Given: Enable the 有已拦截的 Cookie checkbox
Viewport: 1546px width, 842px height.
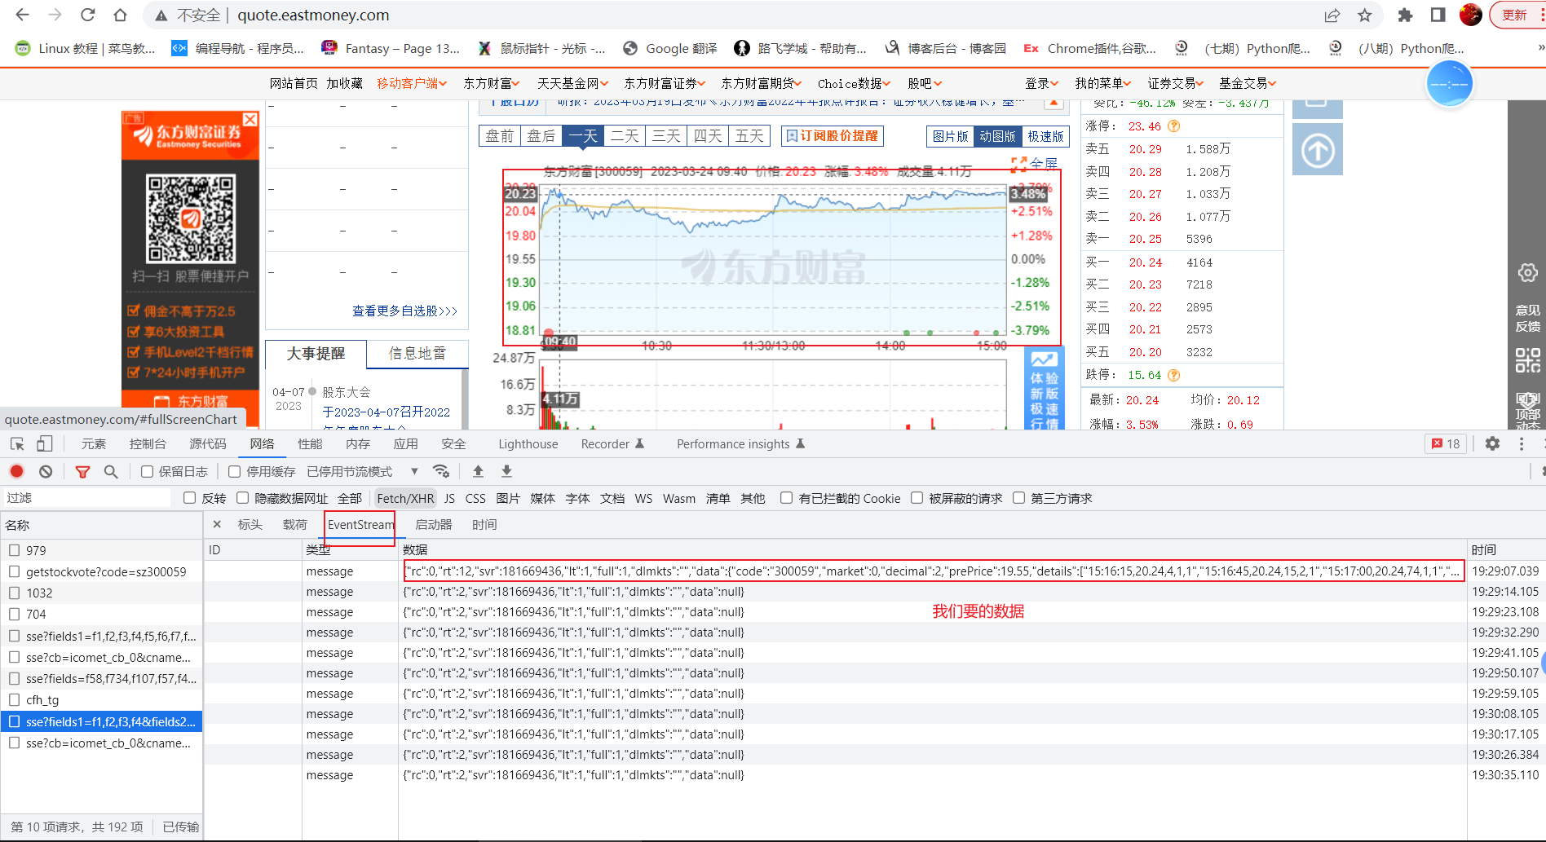Looking at the screenshot, I should click(x=786, y=498).
